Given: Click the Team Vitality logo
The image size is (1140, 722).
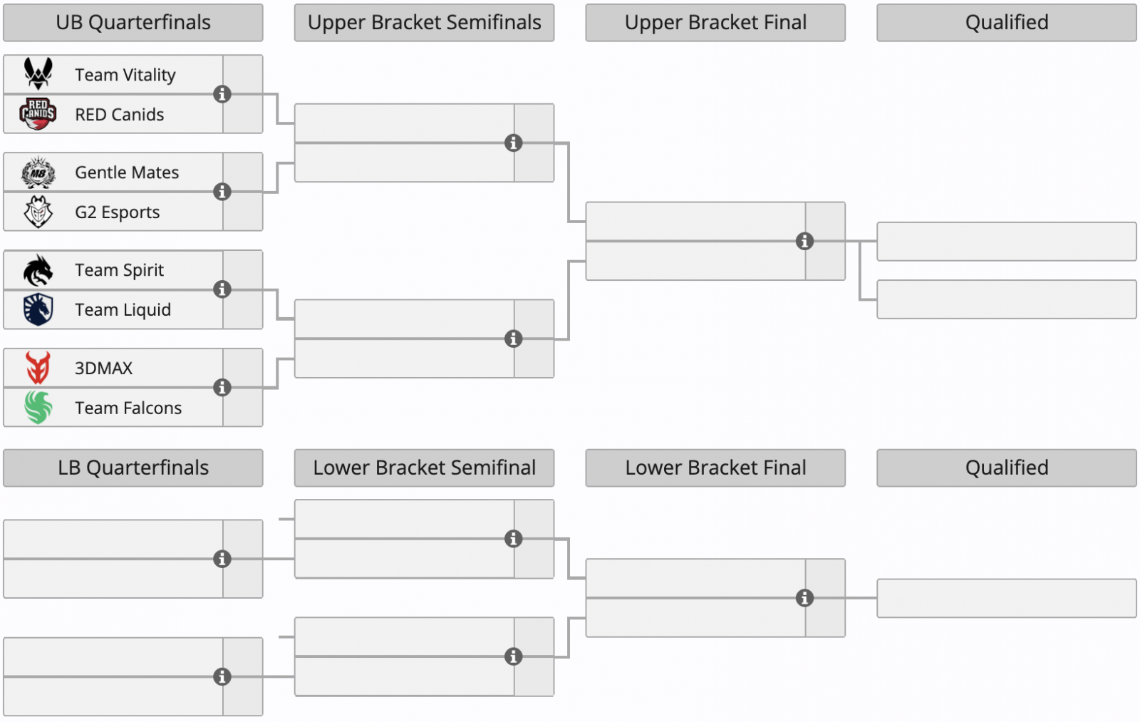Looking at the screenshot, I should (x=38, y=73).
